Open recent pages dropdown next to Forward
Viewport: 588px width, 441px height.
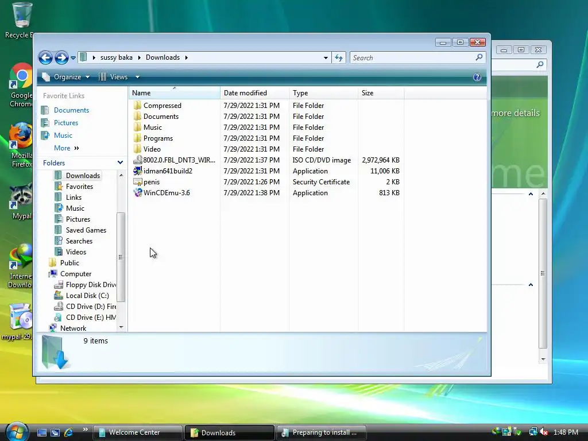click(73, 58)
